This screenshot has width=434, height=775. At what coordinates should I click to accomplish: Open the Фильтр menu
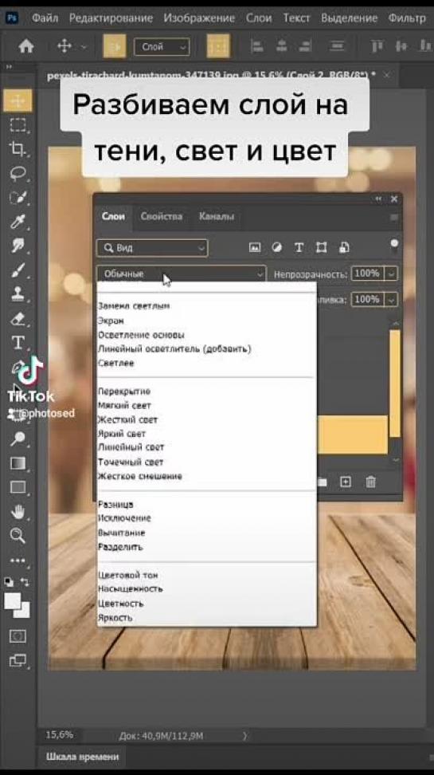(x=407, y=18)
